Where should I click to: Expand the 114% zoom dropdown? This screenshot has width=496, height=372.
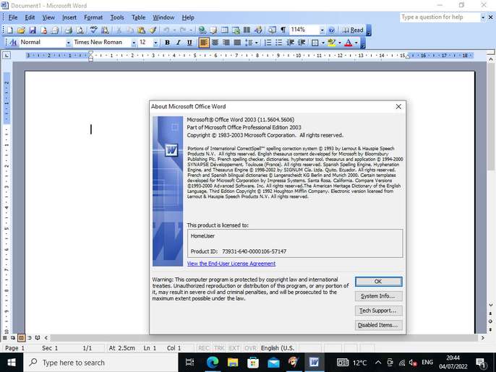pos(322,30)
